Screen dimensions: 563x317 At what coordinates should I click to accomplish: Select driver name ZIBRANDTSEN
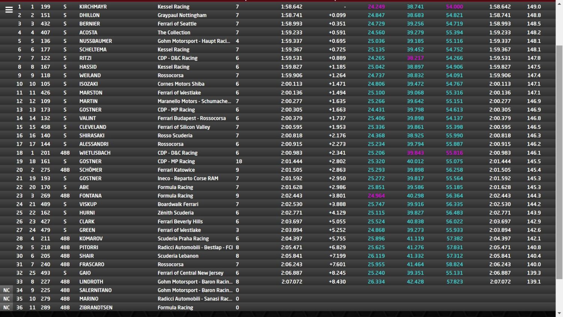tap(96, 308)
